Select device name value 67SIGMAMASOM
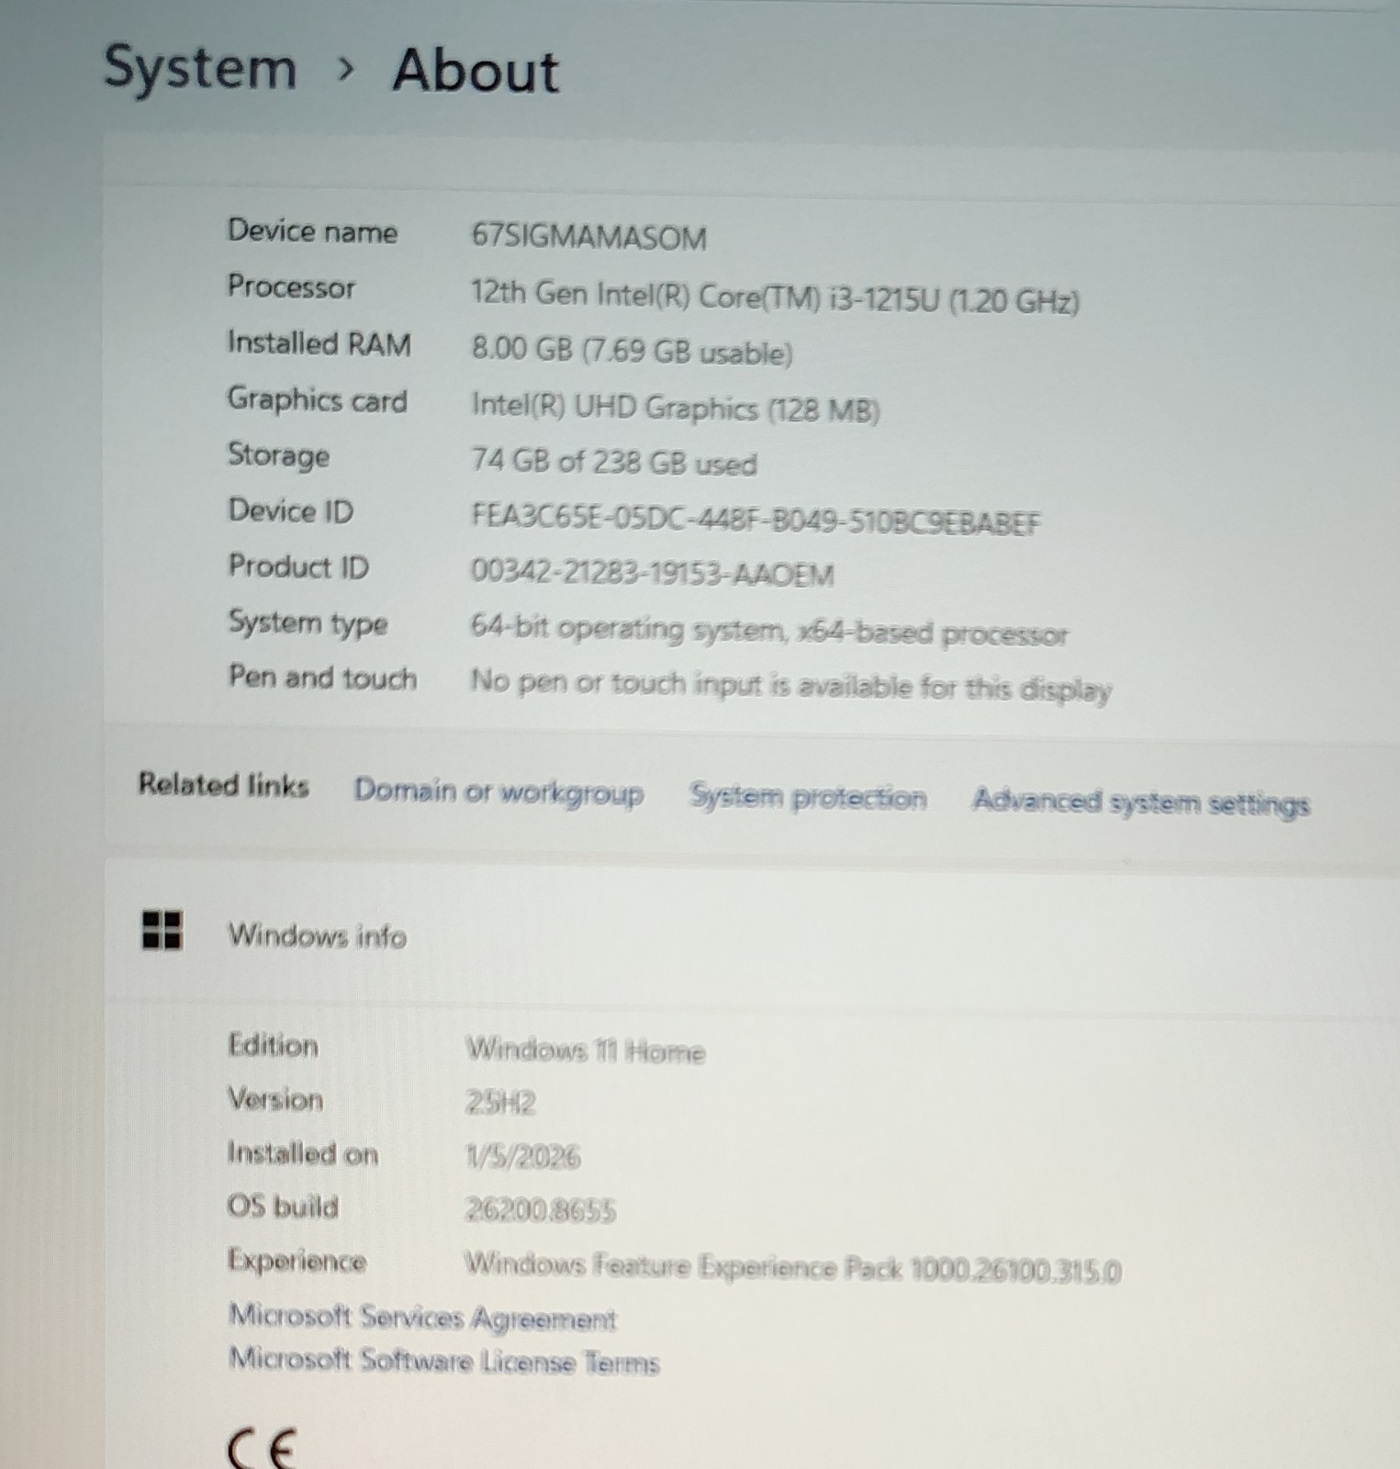The image size is (1400, 1469). [588, 238]
